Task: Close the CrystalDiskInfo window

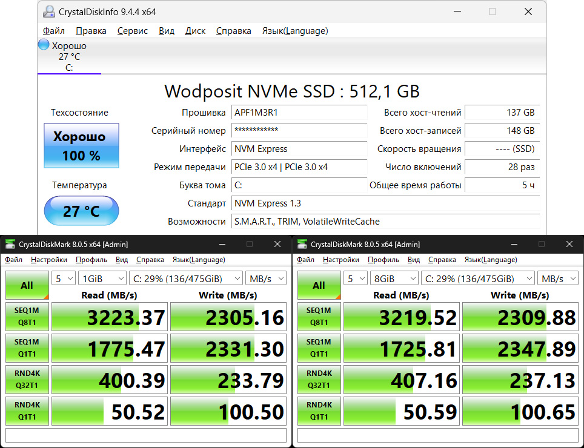Action: pos(529,12)
